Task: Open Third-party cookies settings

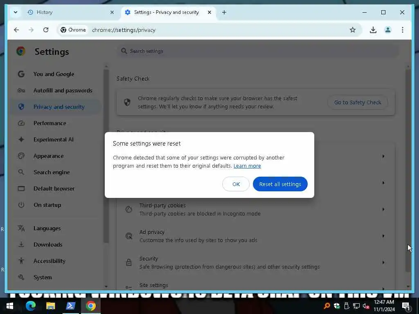Action: click(x=256, y=209)
